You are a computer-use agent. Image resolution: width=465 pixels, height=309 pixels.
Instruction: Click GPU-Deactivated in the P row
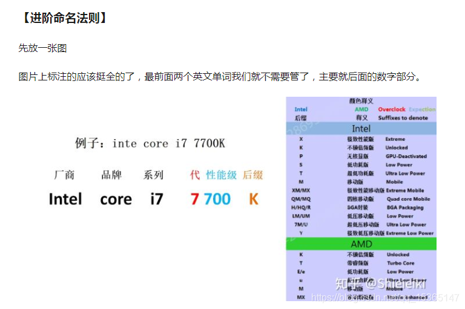click(x=406, y=156)
